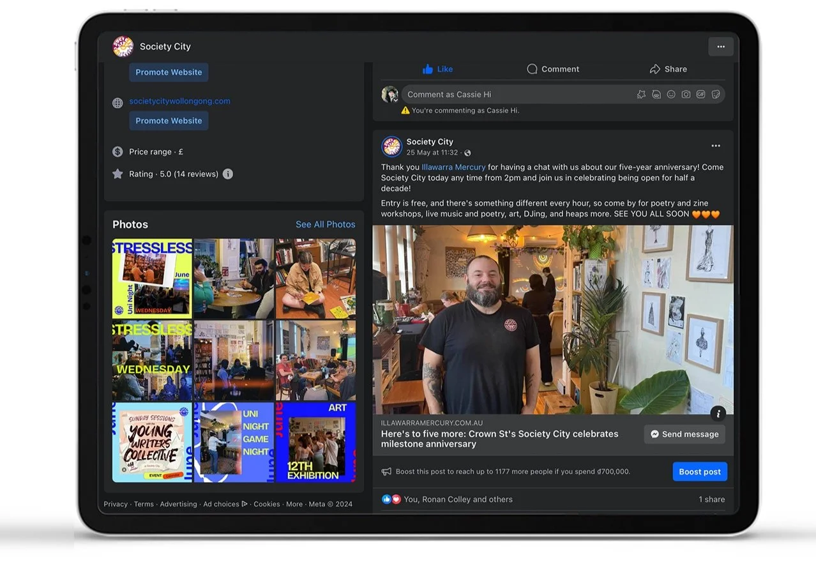Screen dimensions: 816x571
Task: Click the dollar icon next to Price range
Action: click(x=117, y=152)
